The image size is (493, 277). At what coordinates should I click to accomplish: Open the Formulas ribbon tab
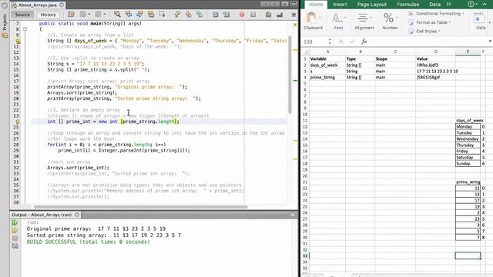click(x=407, y=5)
